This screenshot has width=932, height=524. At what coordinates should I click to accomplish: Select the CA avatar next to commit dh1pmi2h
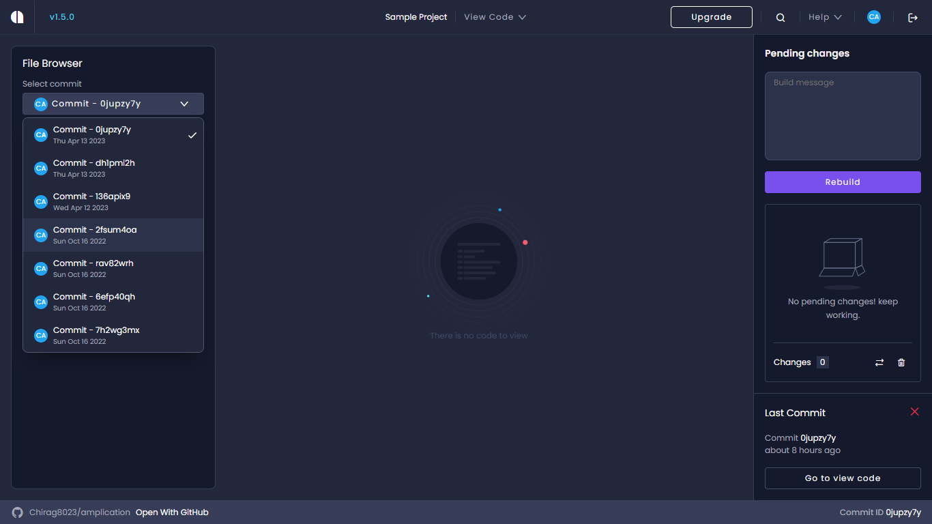click(x=41, y=168)
